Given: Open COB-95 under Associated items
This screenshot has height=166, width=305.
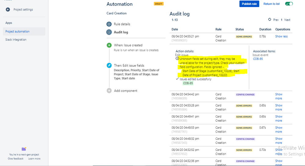Looking at the screenshot, I should (x=258, y=59).
